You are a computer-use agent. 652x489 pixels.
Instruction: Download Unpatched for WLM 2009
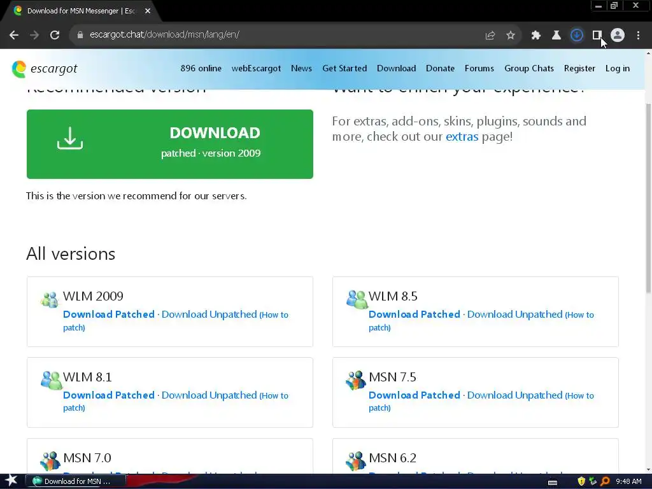point(209,315)
